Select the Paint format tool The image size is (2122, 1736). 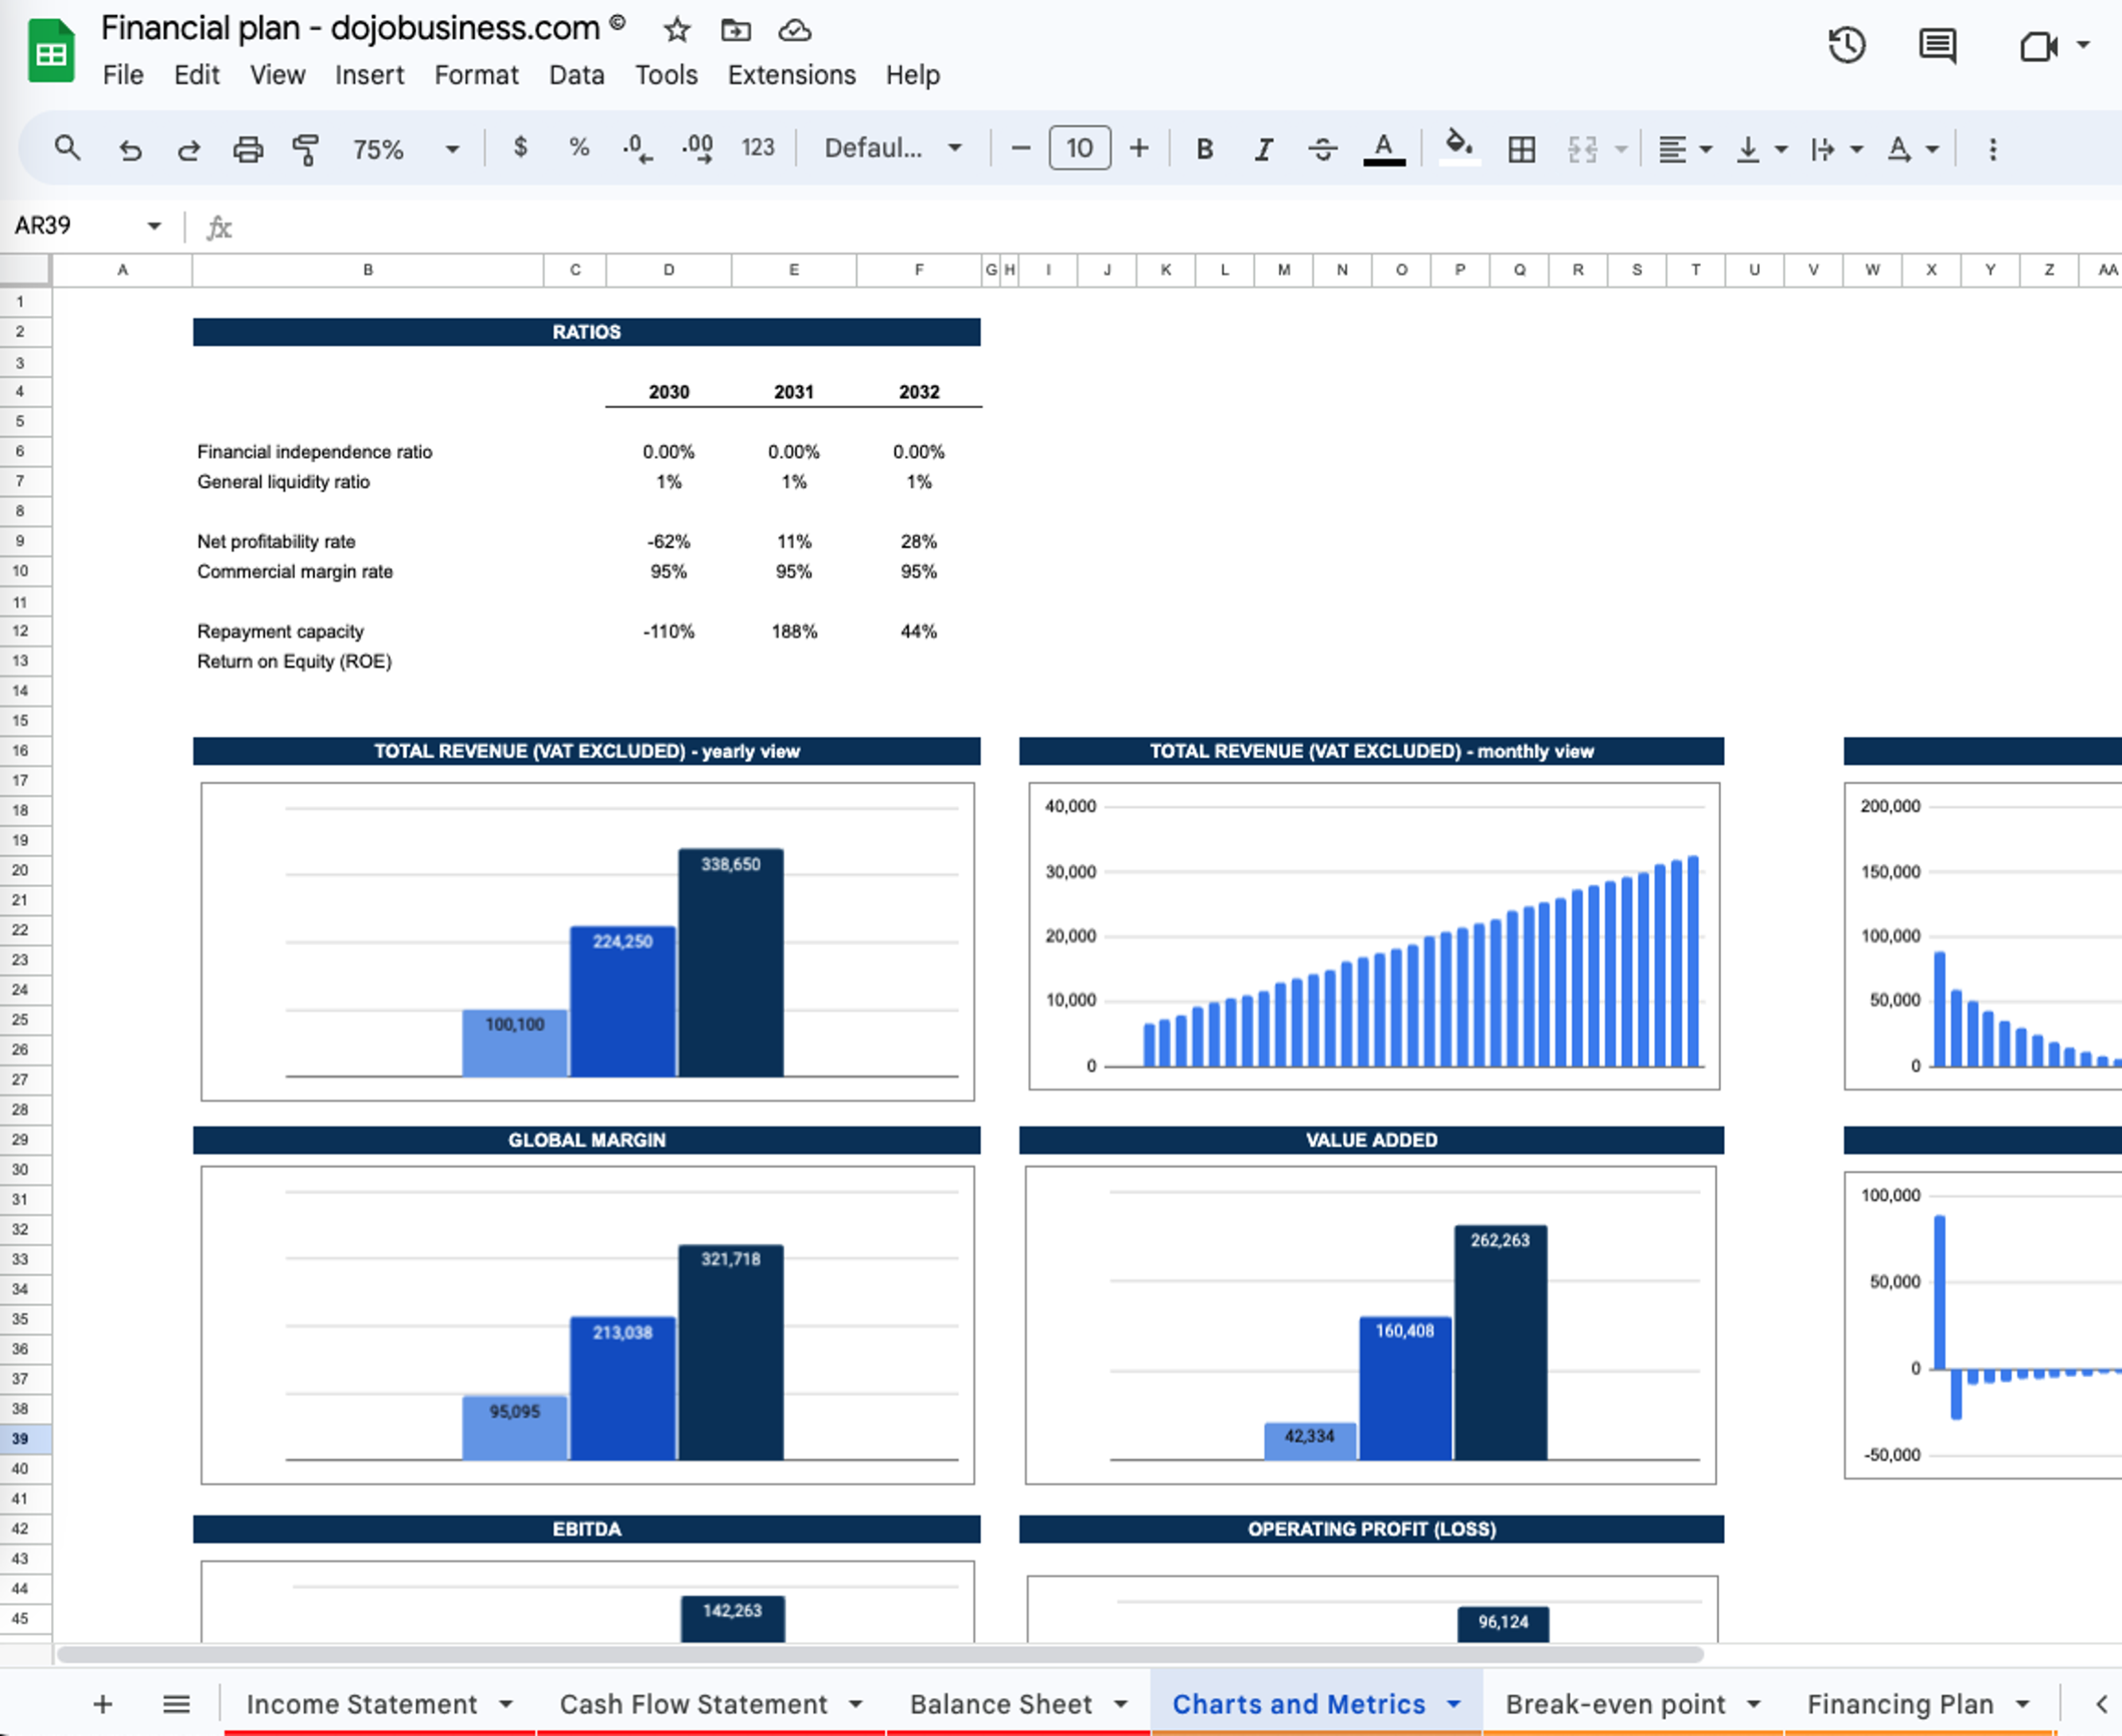coord(306,148)
